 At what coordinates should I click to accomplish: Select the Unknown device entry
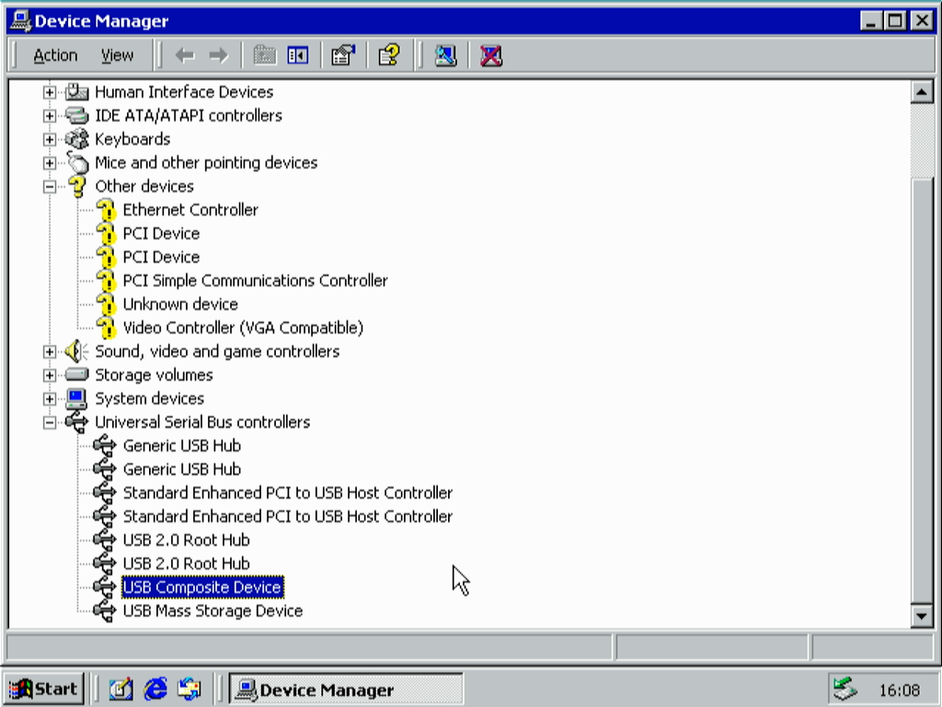click(x=180, y=304)
